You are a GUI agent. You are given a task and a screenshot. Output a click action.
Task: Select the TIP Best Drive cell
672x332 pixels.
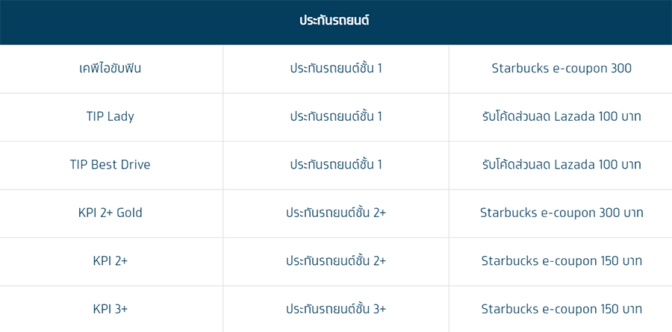[111, 165]
